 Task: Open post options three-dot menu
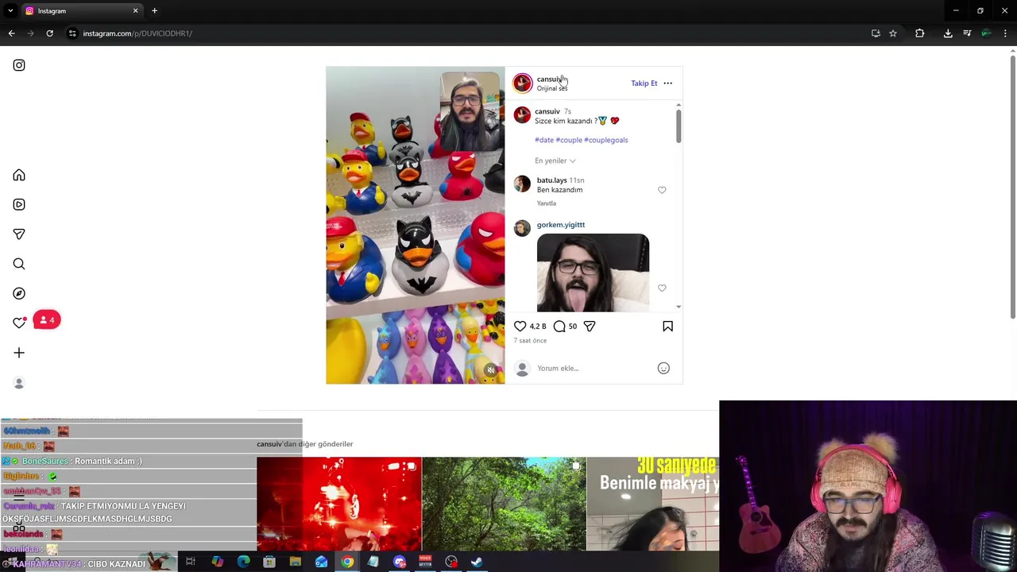click(667, 83)
